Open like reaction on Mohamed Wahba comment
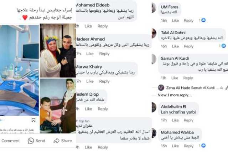228x152 pixels. [x=203, y=146]
